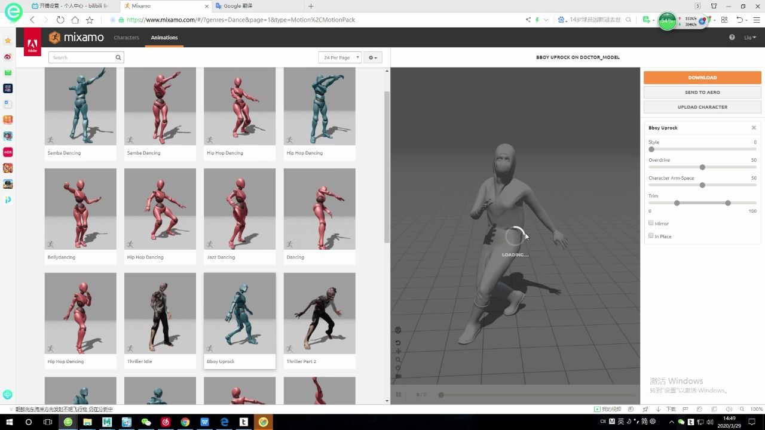Click the pan move icon in viewport

(x=398, y=351)
